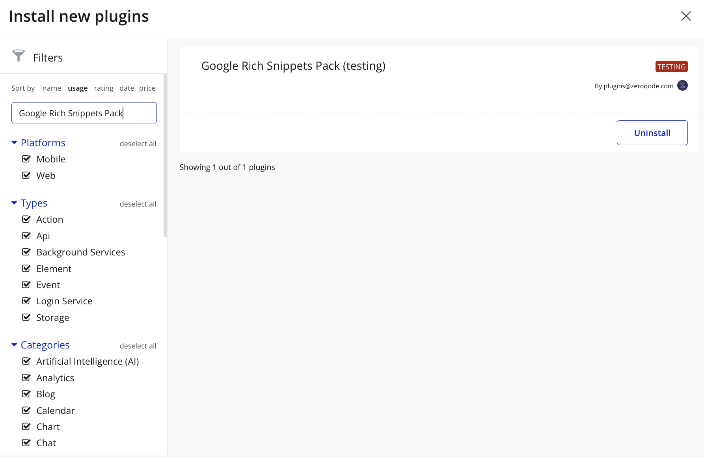Uncheck the Web platform checkbox
This screenshot has height=462, width=704.
[x=26, y=175]
